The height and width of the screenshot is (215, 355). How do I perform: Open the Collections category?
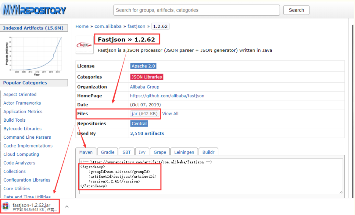coord(15,172)
